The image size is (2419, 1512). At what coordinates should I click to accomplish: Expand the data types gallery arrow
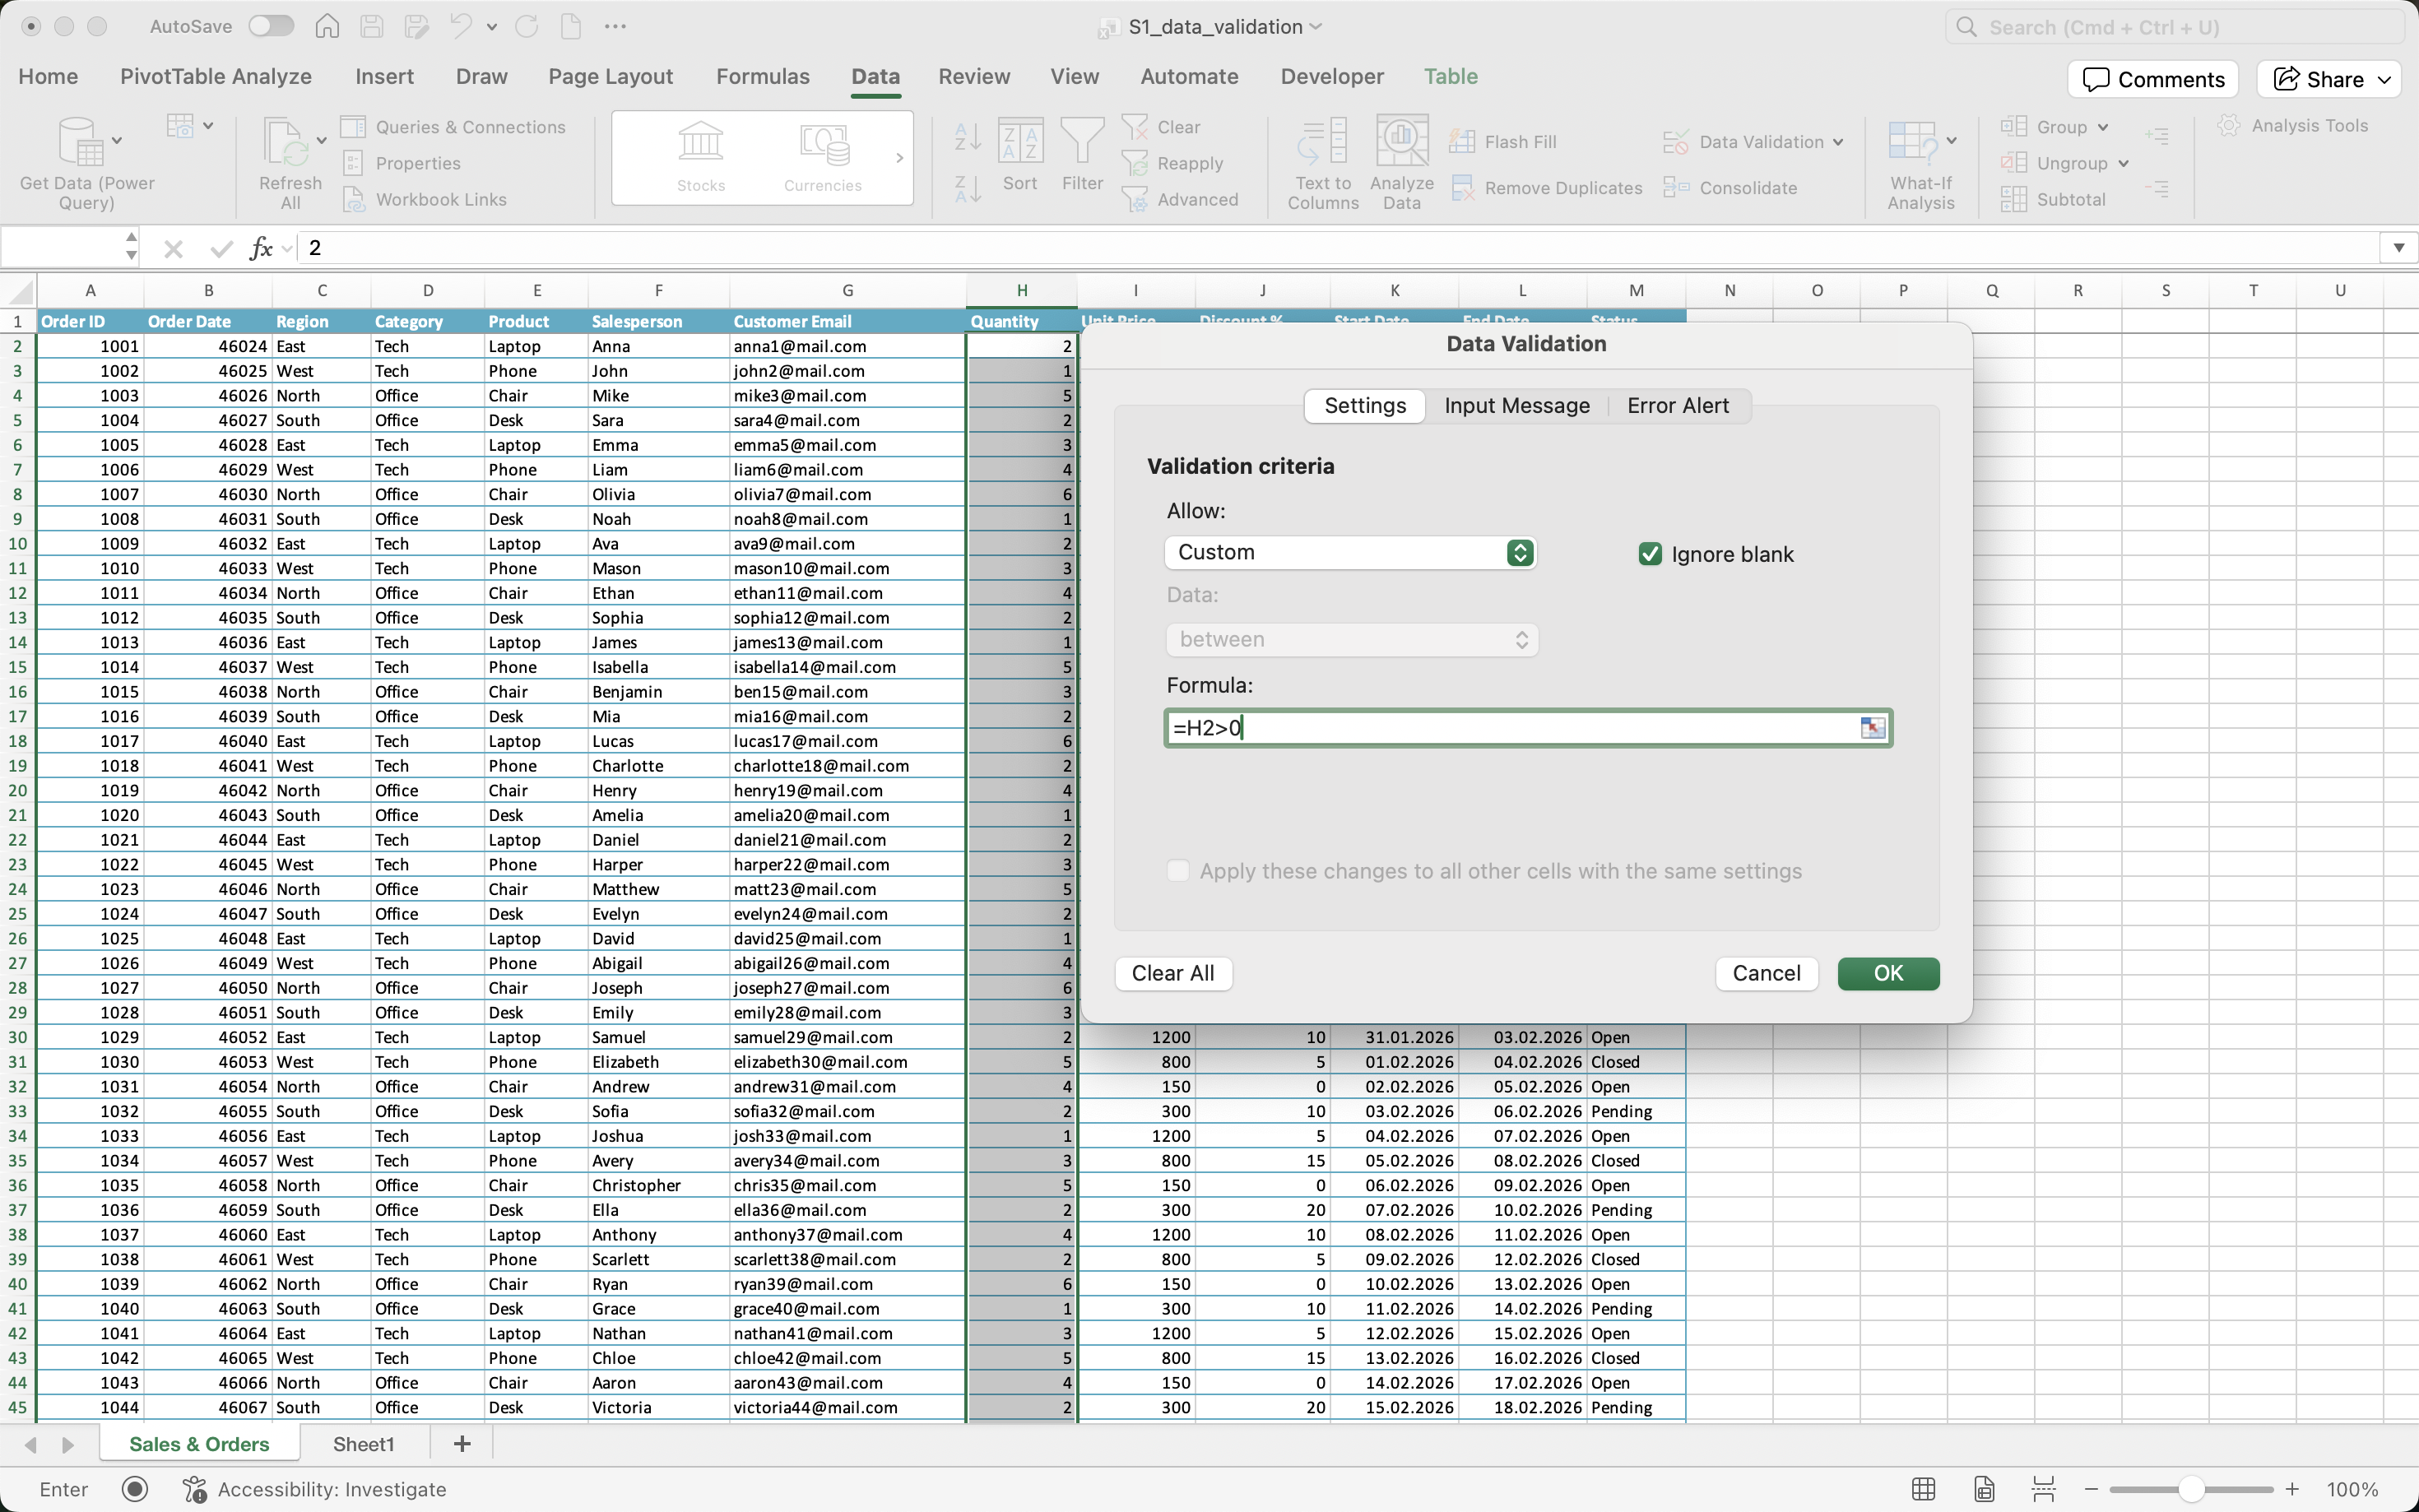[x=899, y=158]
